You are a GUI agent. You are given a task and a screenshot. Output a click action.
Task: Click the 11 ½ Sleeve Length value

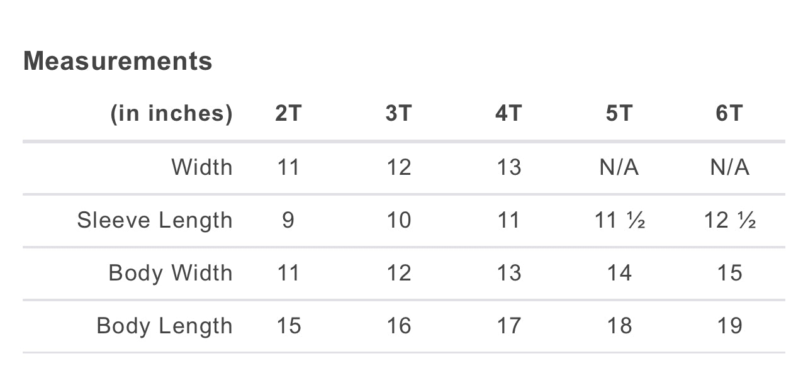[x=620, y=220]
